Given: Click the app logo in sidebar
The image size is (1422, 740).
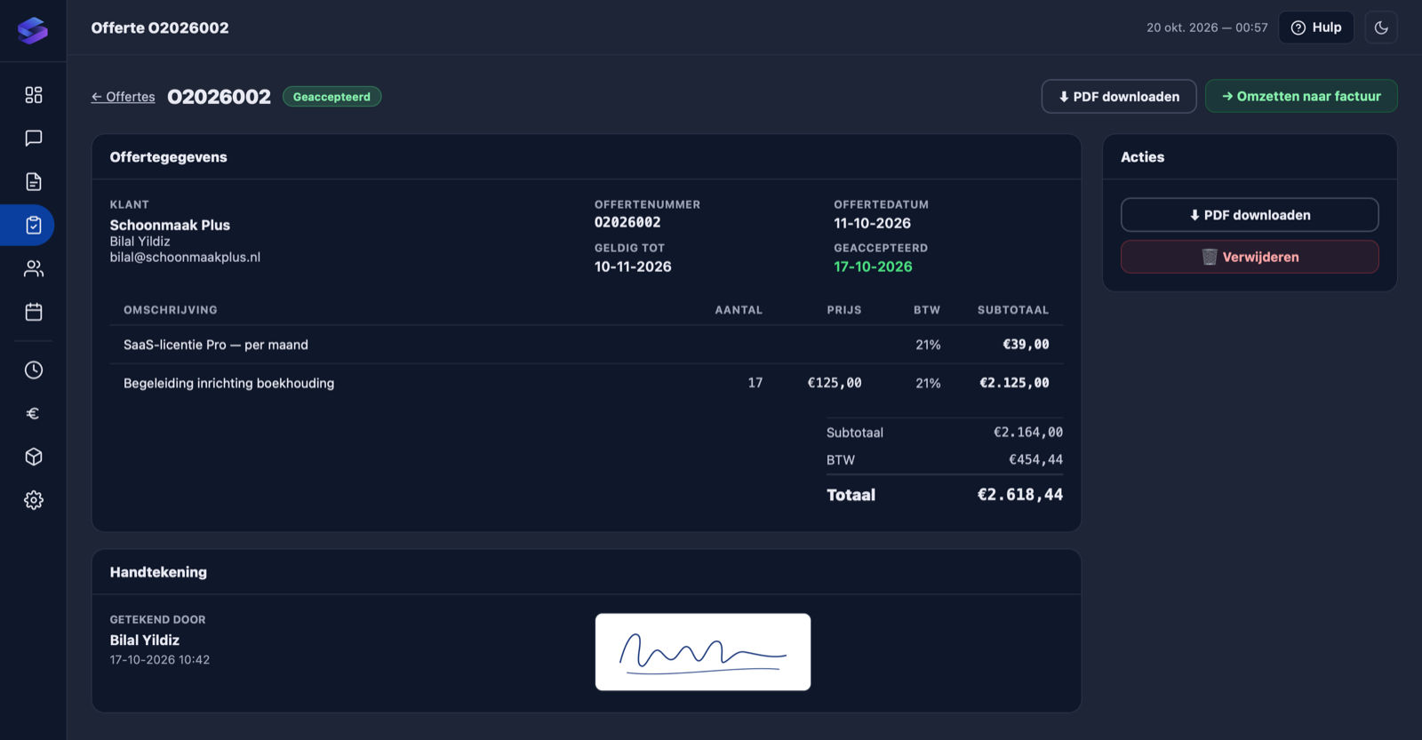Looking at the screenshot, I should pyautogui.click(x=33, y=30).
